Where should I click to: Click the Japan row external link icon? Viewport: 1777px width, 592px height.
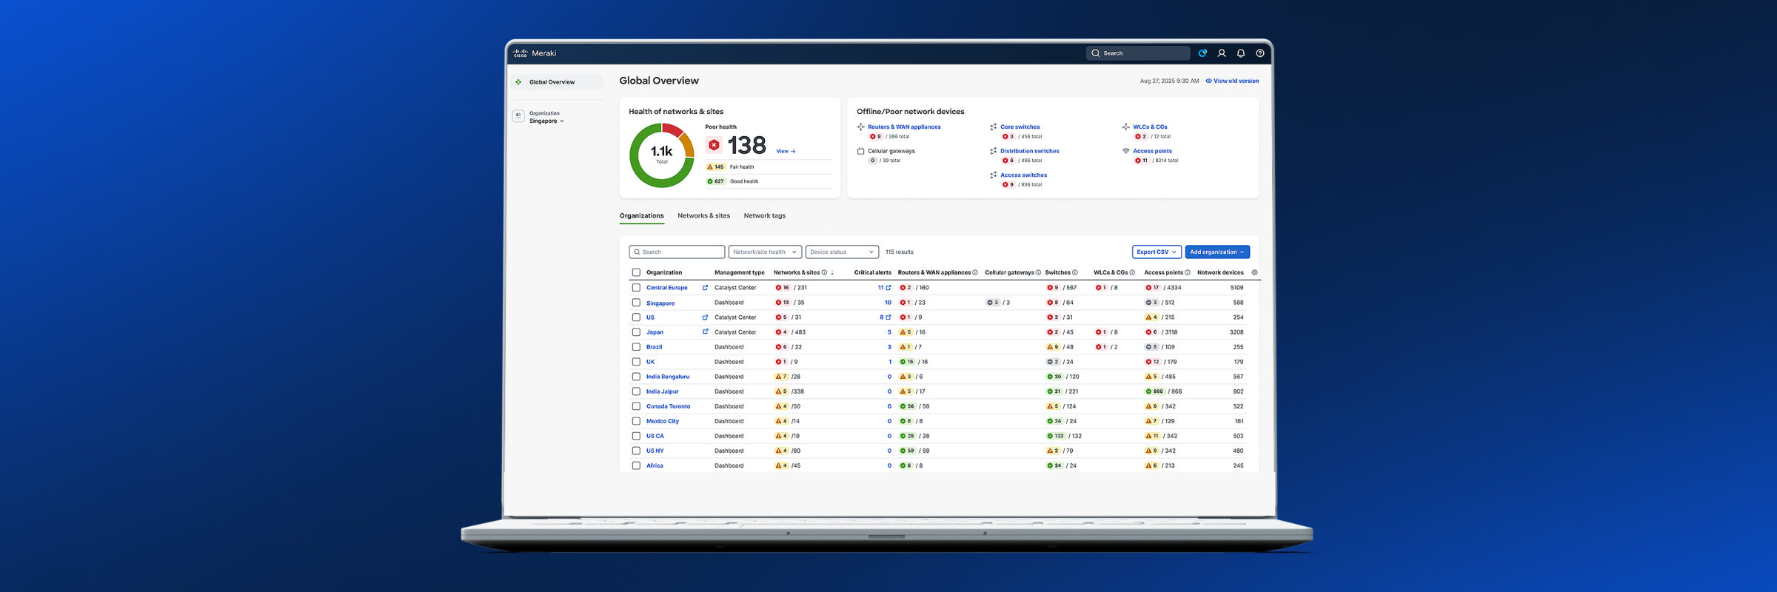coord(705,332)
